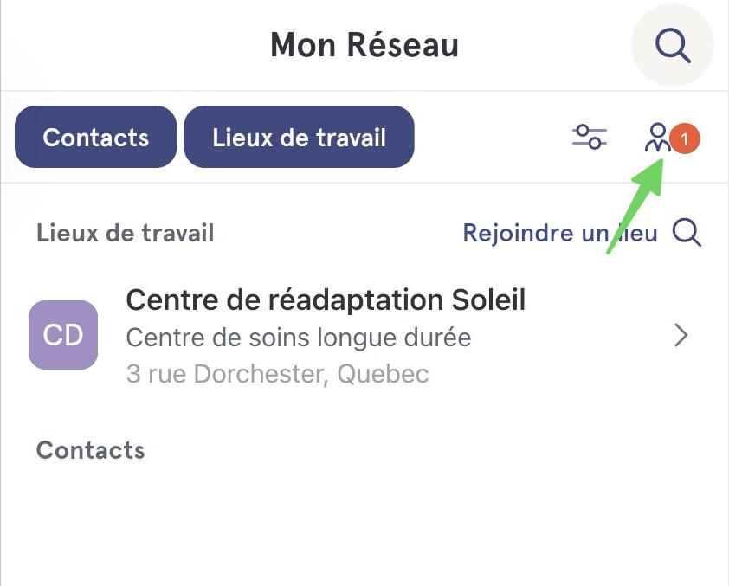Click the address 3 rue Dorchester, Quebec
Viewport: 729px width, 586px height.
point(277,374)
